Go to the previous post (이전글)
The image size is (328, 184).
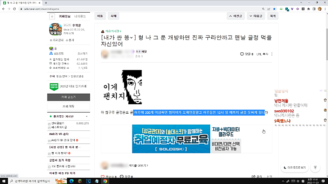pyautogui.click(x=235, y=16)
